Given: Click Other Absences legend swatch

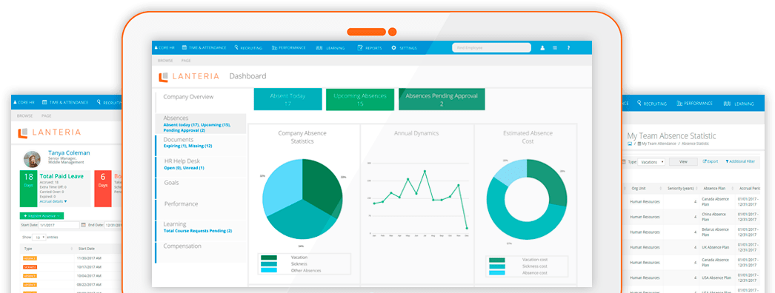Looking at the screenshot, I should coord(269,270).
